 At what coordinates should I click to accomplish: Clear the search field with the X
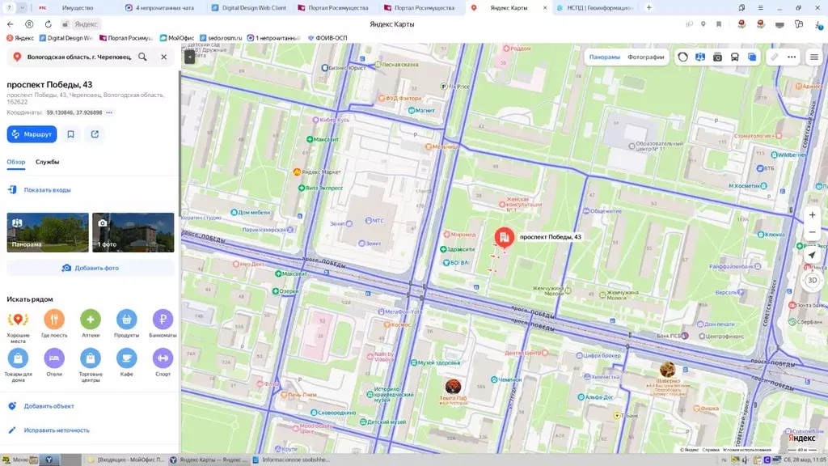pos(163,57)
